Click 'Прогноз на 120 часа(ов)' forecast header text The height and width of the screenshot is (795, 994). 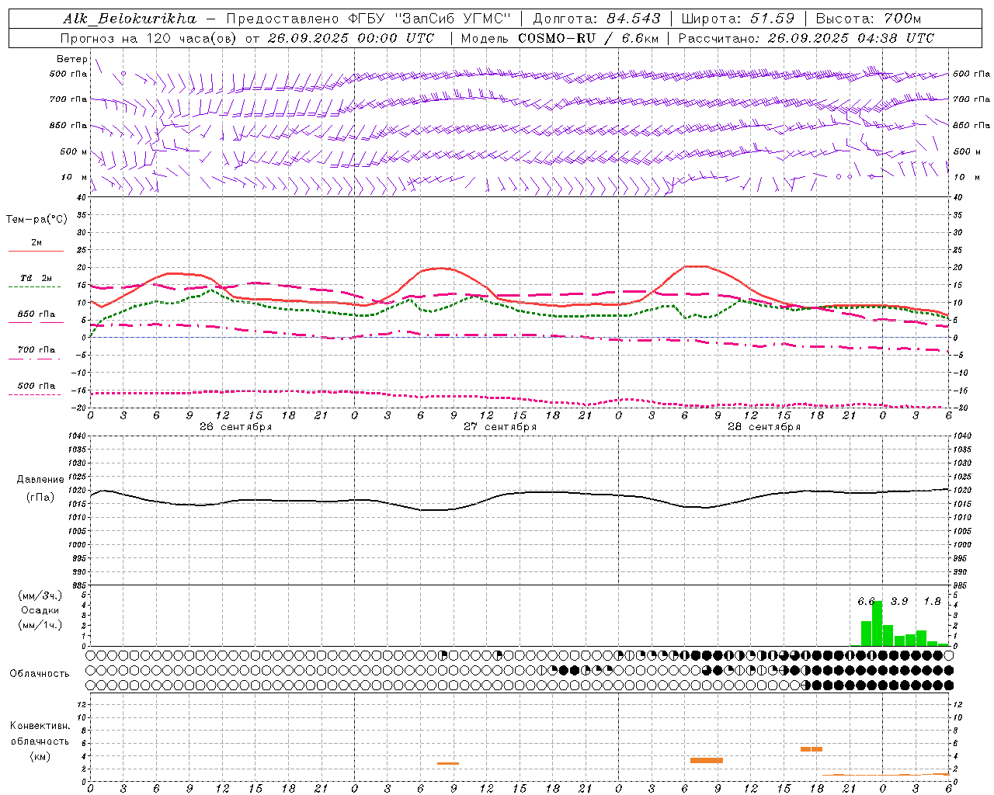point(149,38)
